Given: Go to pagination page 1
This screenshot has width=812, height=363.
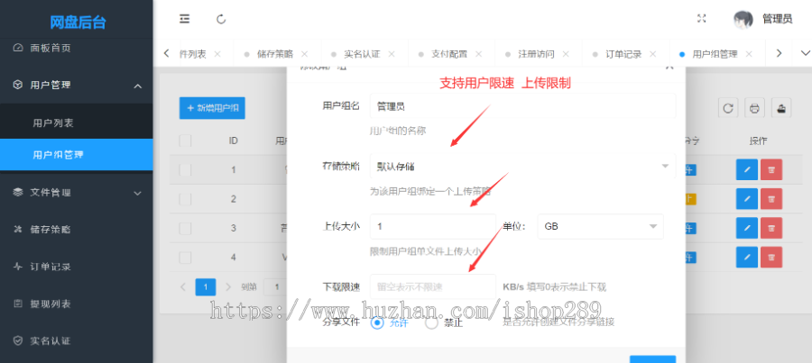Looking at the screenshot, I should coord(206,287).
